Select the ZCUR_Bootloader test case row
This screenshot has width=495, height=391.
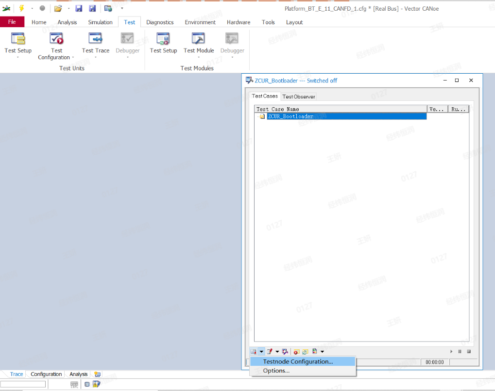click(x=347, y=116)
